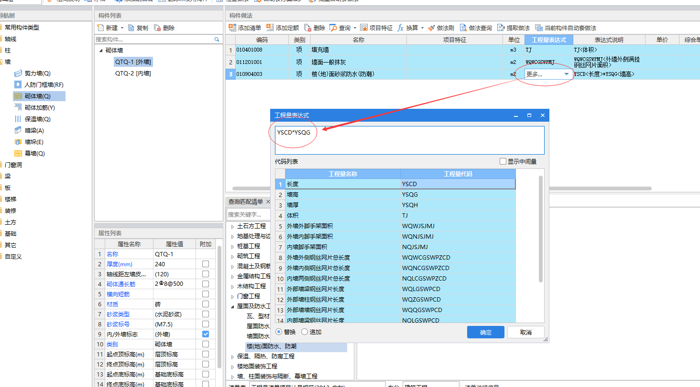Click vertical scrollbar of code list
This screenshot has height=387, width=700.
click(541, 229)
